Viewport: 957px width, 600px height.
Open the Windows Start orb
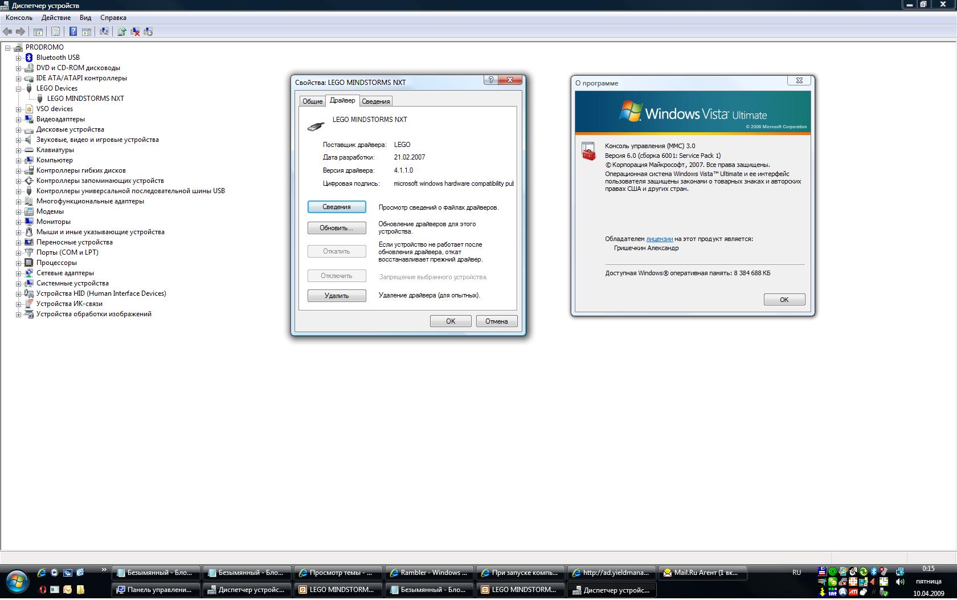17,581
